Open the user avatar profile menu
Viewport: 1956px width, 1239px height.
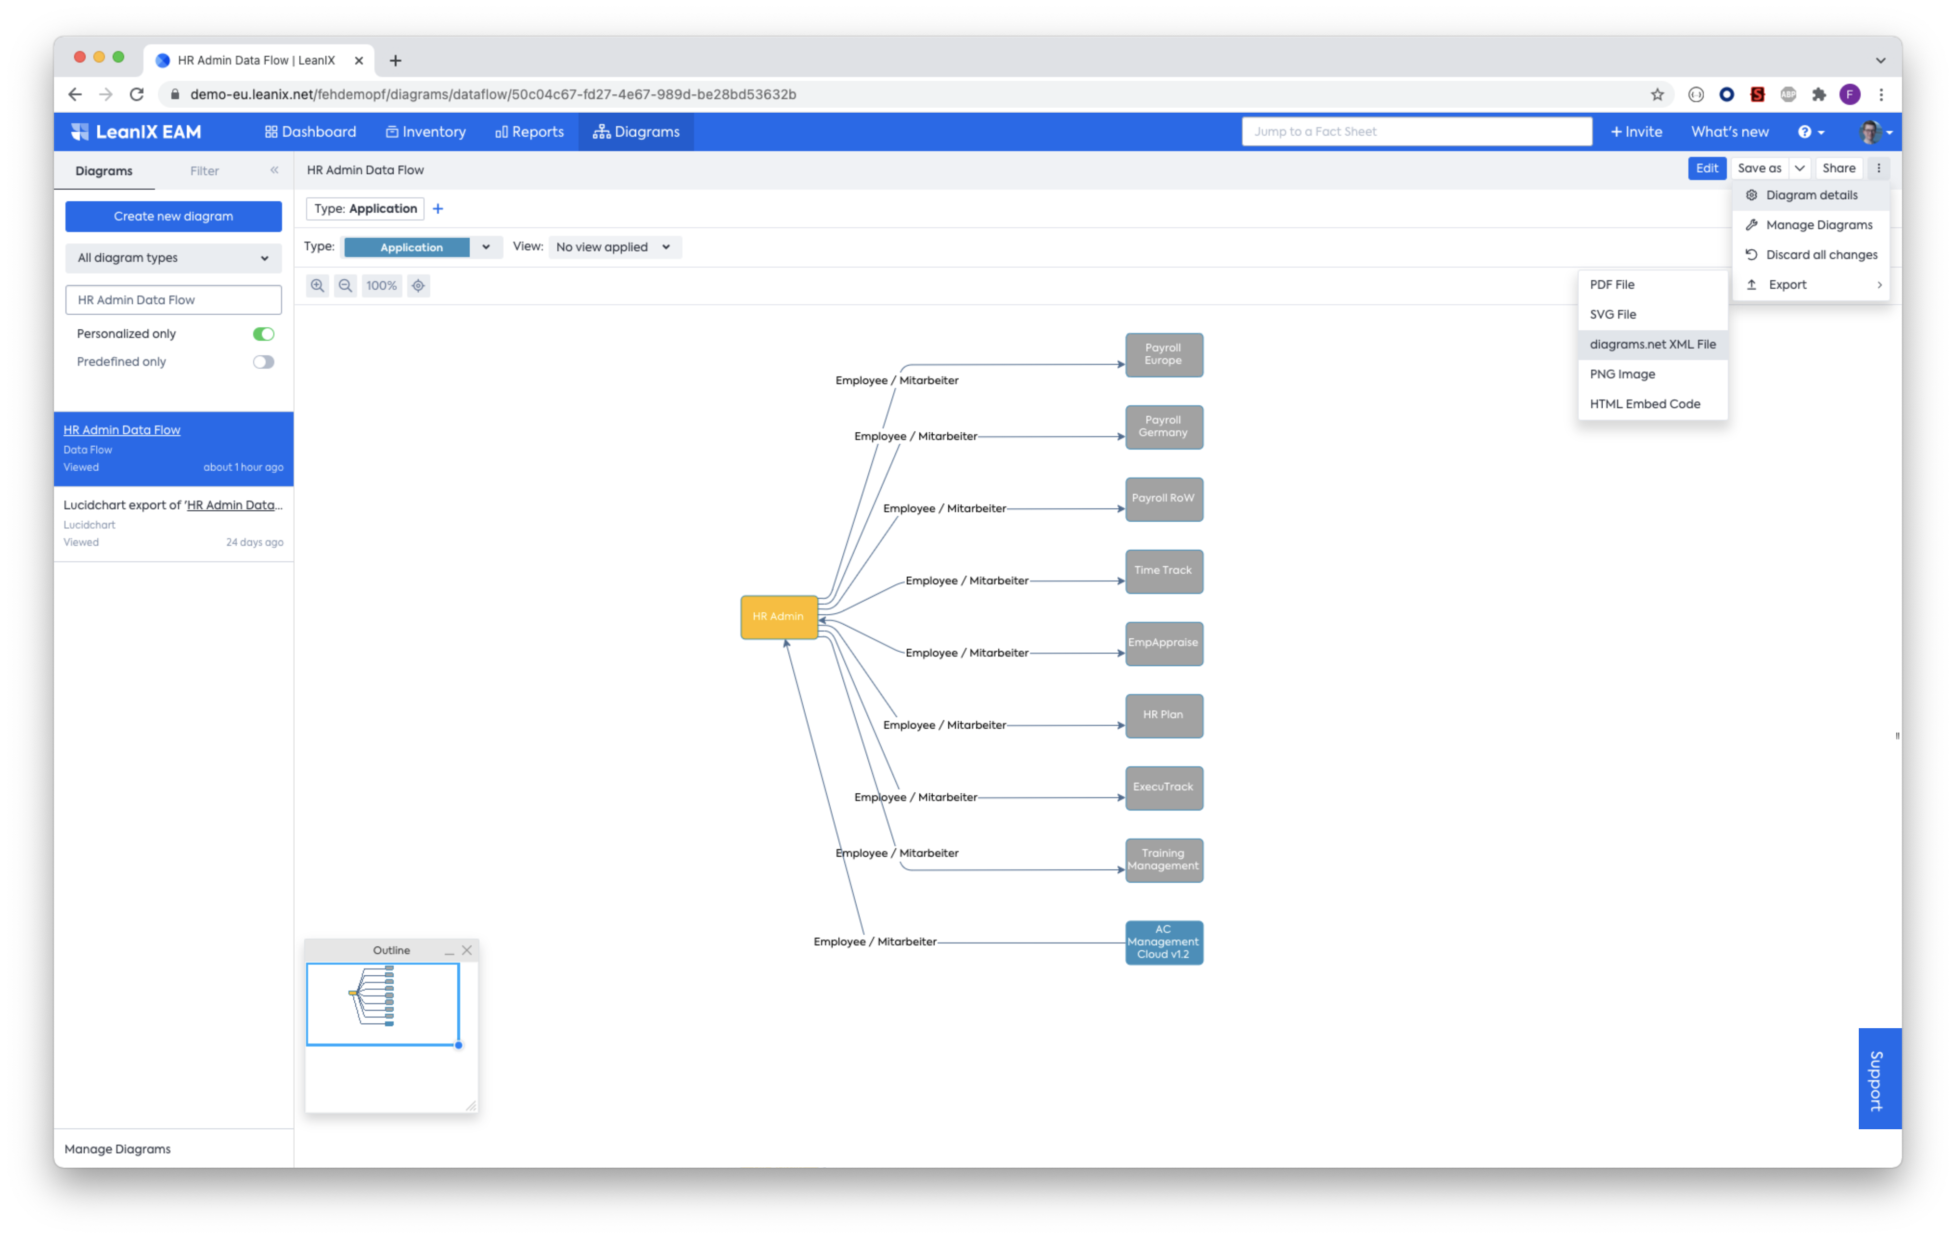(1876, 131)
